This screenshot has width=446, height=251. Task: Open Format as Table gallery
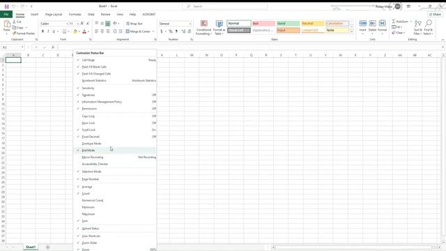pyautogui.click(x=219, y=28)
